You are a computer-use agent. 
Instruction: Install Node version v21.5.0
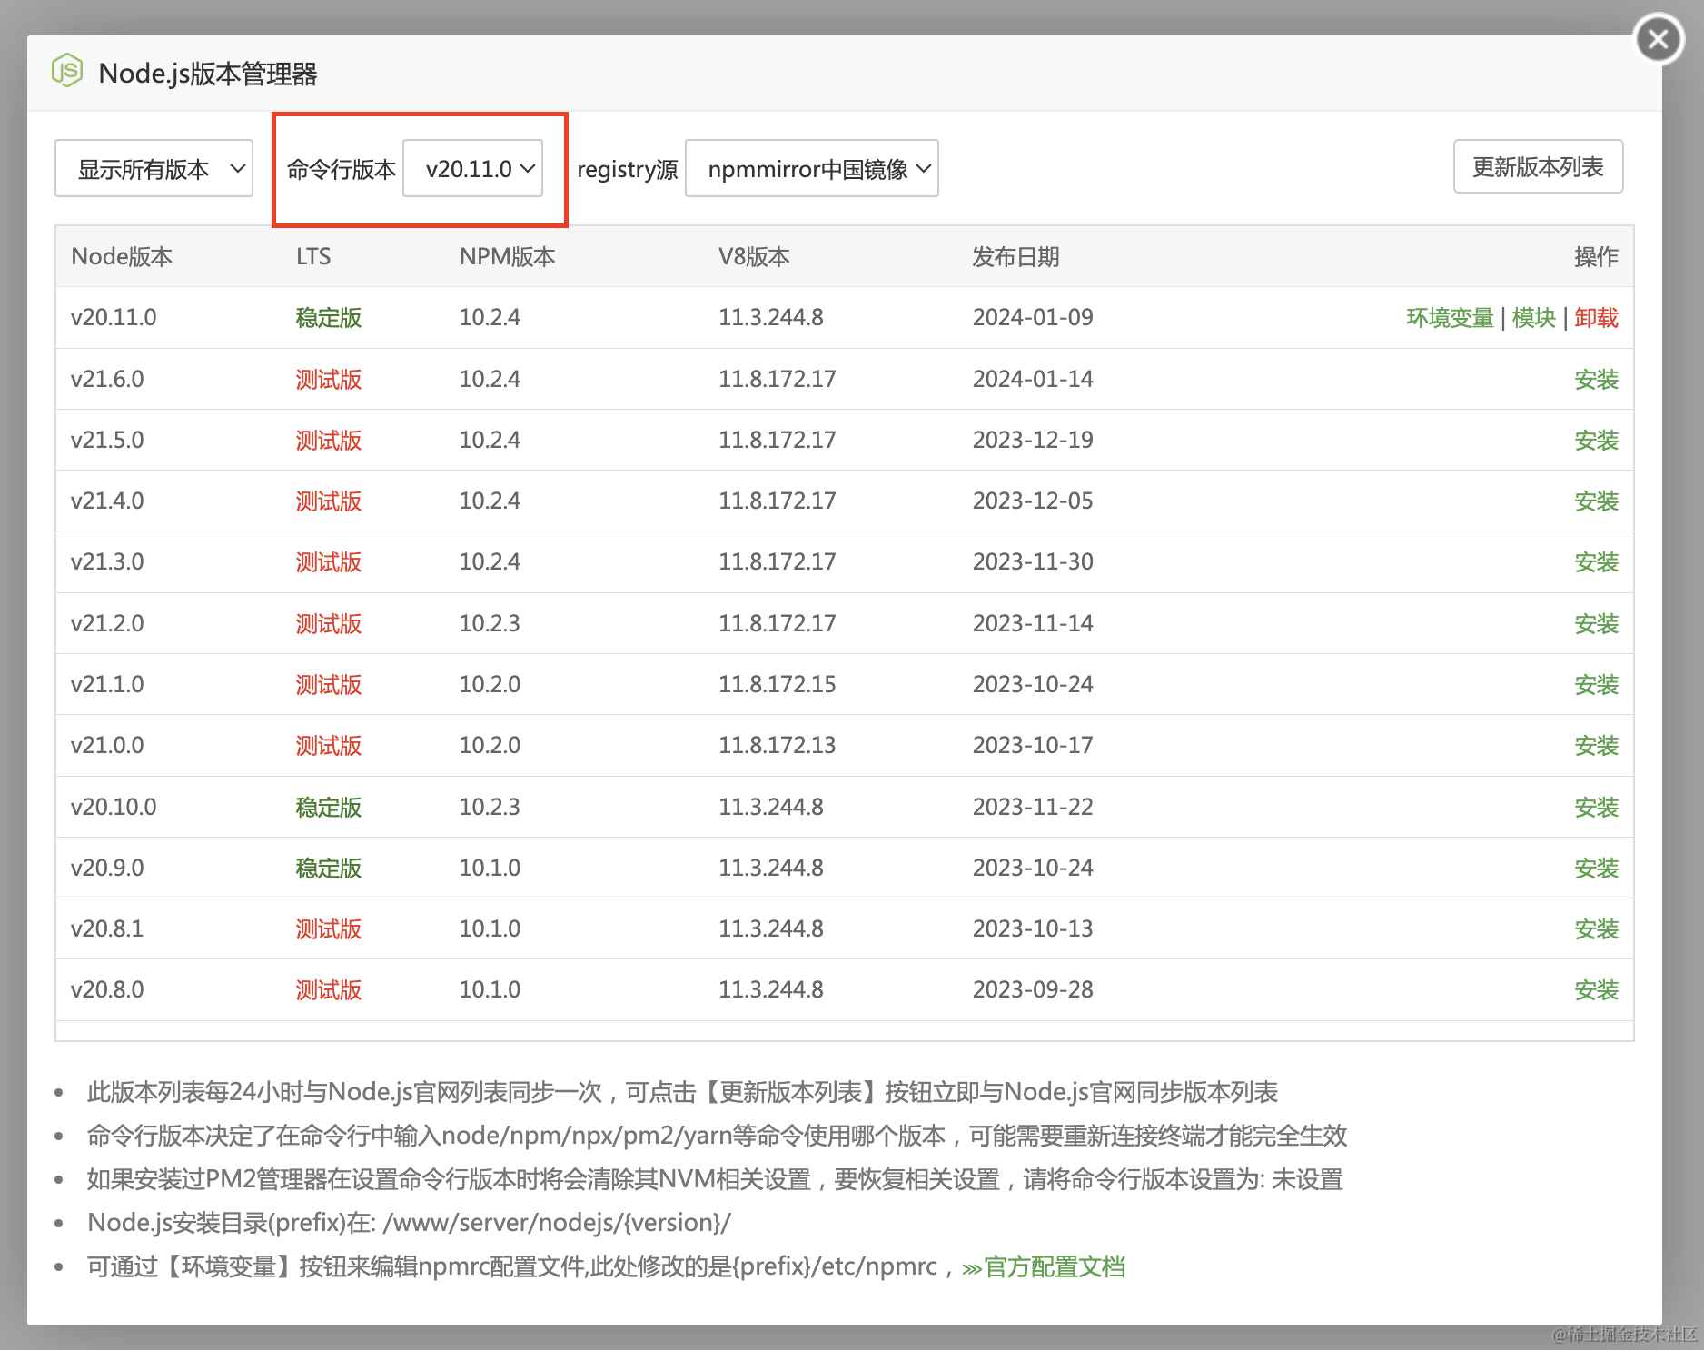(1597, 440)
